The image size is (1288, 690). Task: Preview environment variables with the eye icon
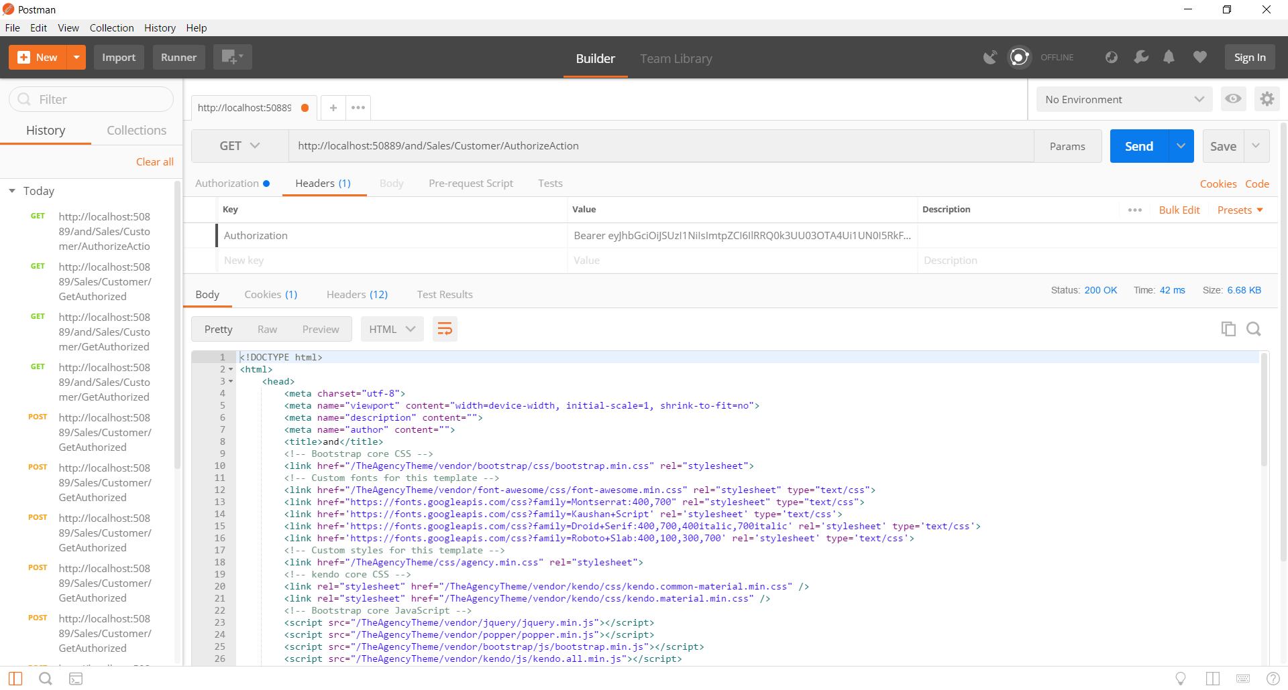pyautogui.click(x=1233, y=98)
